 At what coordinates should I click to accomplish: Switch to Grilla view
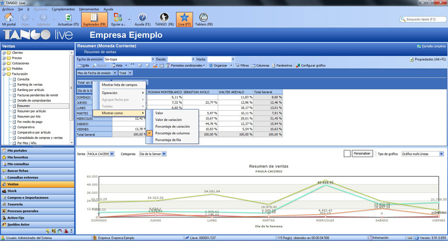[x=83, y=66]
